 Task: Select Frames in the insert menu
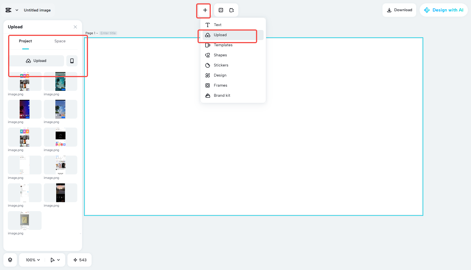click(220, 85)
